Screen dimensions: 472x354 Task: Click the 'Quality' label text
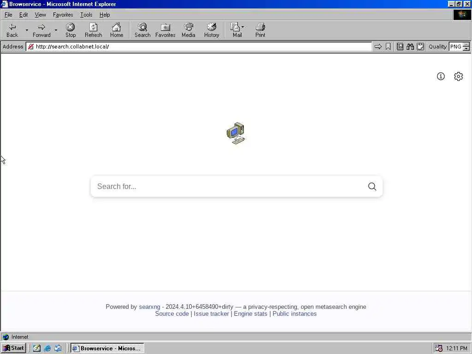click(x=437, y=47)
